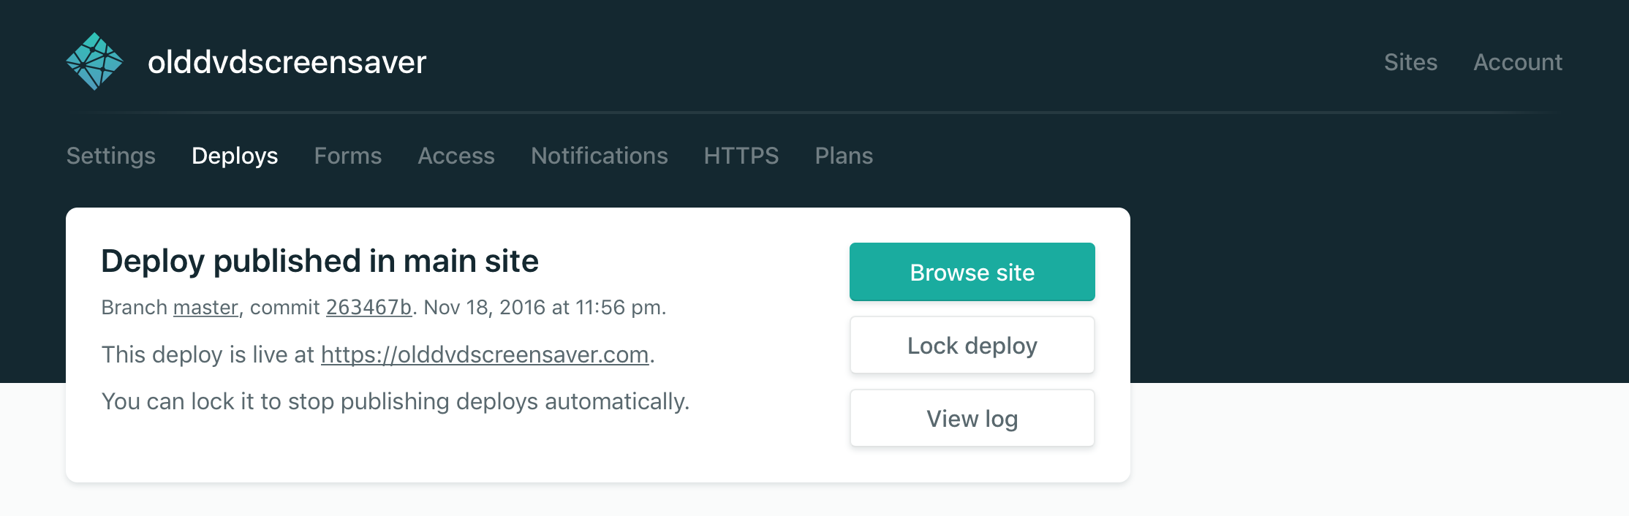Go to the Forms tab

click(347, 156)
